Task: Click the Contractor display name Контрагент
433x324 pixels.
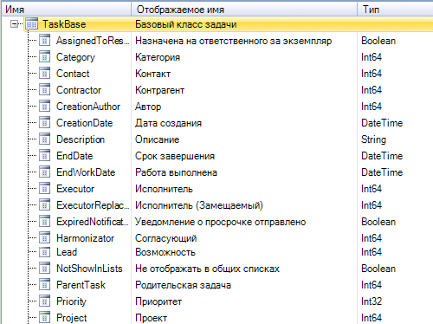Action: tap(159, 90)
